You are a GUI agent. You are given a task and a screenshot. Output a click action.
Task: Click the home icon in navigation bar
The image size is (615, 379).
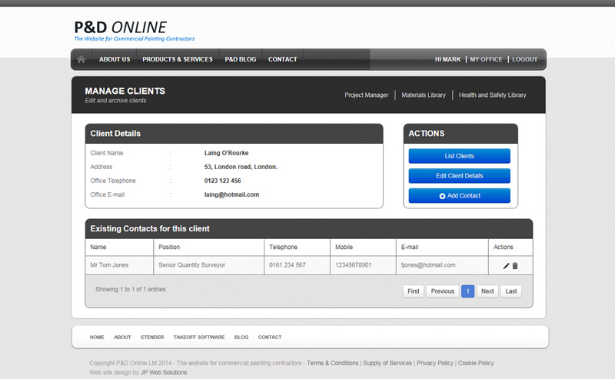(x=81, y=59)
